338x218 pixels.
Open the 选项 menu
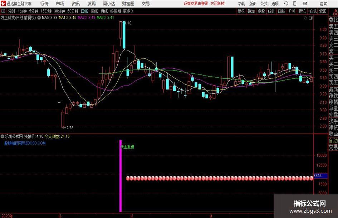click(x=275, y=4)
